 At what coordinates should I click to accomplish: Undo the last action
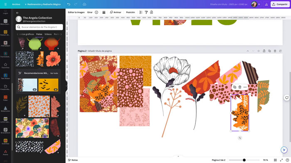[69, 4]
